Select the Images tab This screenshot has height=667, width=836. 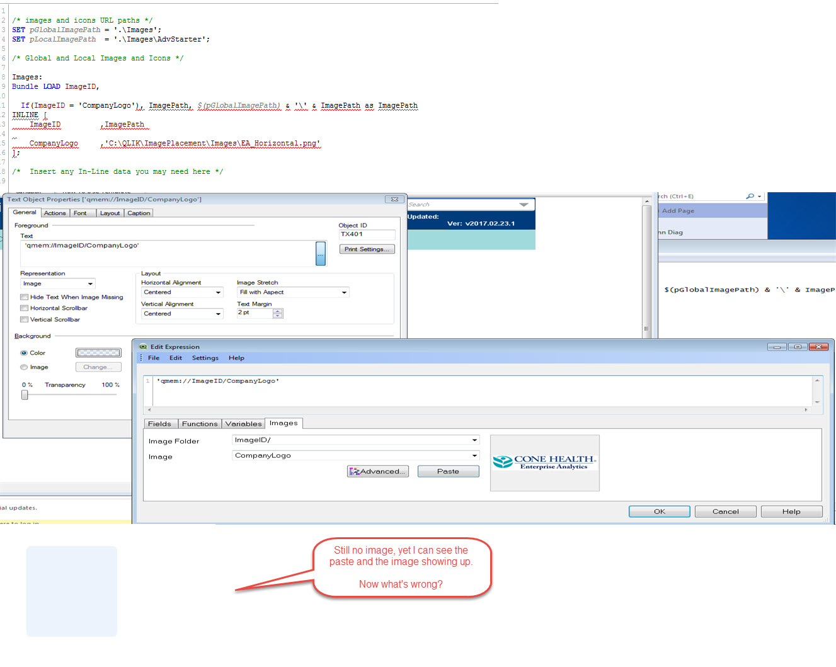283,423
